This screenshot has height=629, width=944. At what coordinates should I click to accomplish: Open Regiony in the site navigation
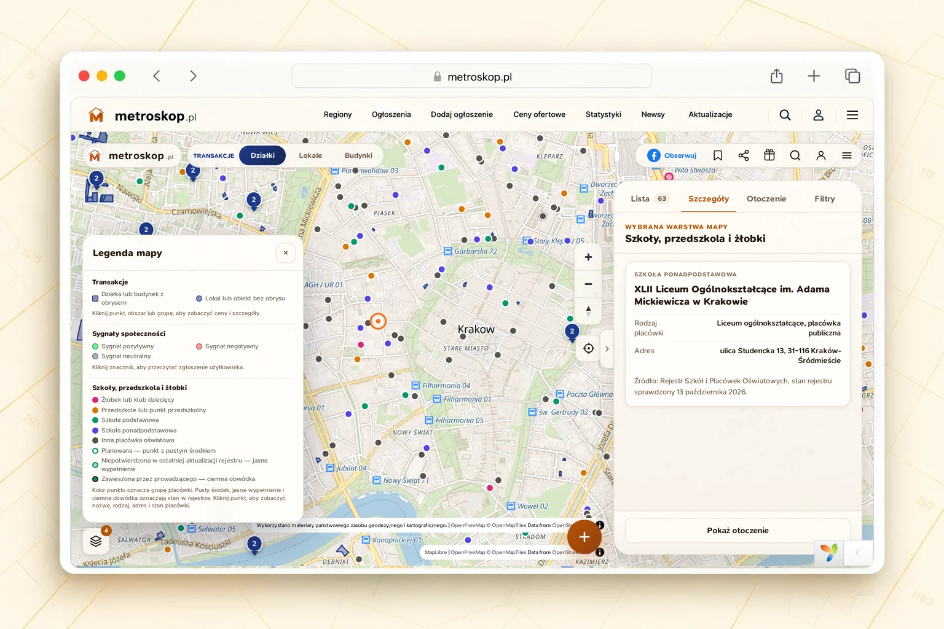coord(337,114)
